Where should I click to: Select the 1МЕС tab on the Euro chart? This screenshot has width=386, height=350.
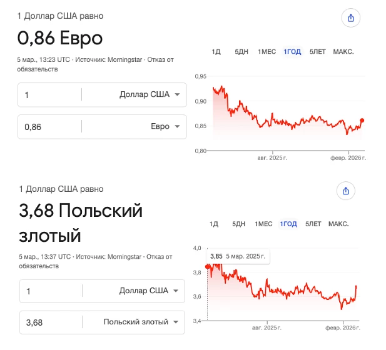(267, 51)
